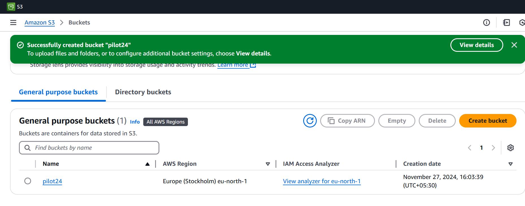Switch to Directory buckets tab
Viewport: 525px width, 206px height.
[143, 92]
